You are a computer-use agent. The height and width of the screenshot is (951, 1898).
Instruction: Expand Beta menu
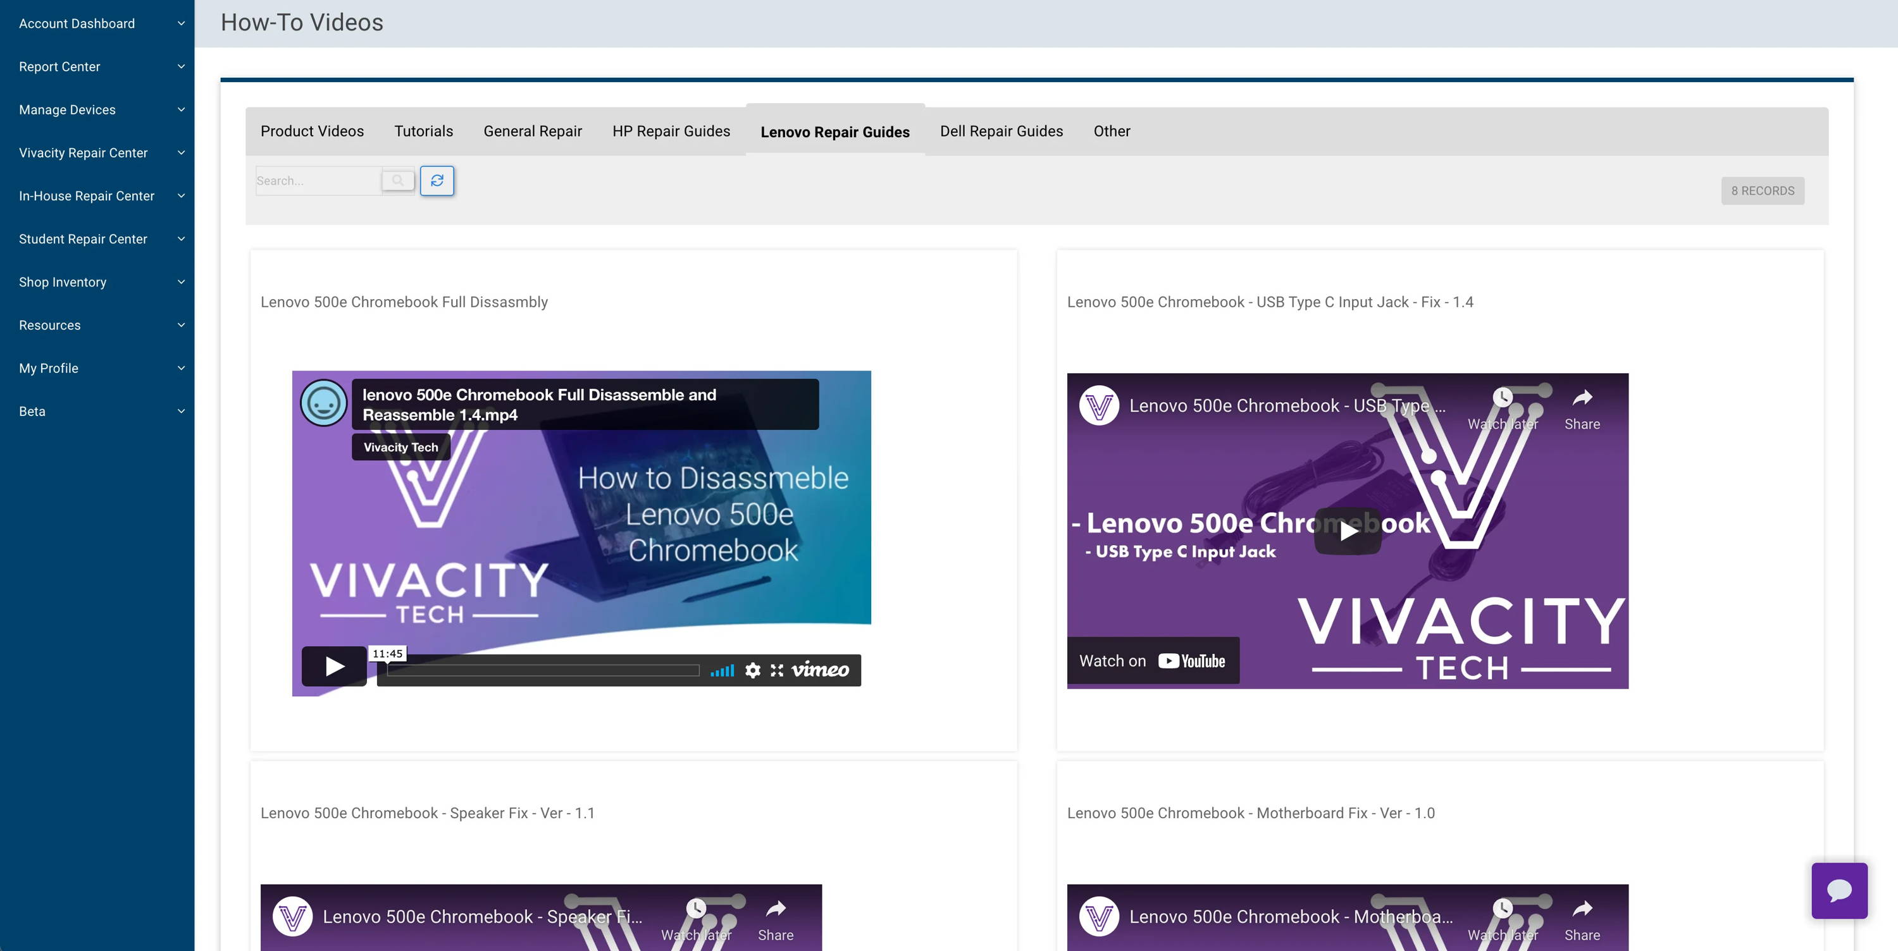(x=97, y=411)
